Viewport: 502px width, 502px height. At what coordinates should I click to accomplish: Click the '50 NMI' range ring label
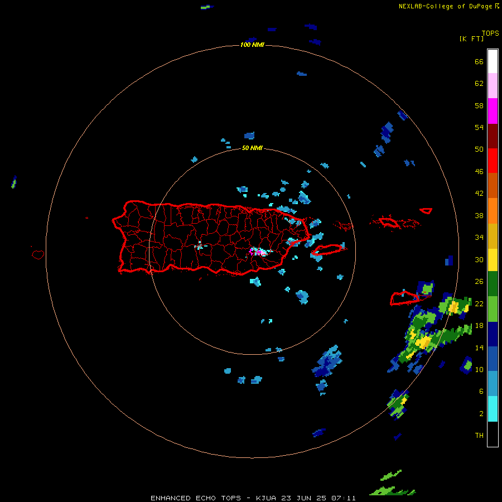click(252, 148)
